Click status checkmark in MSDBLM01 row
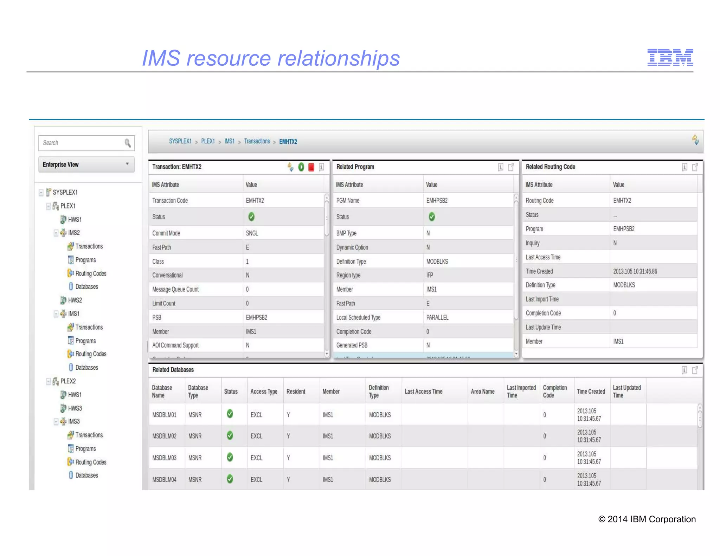This screenshot has height=556, width=720. coord(230,414)
